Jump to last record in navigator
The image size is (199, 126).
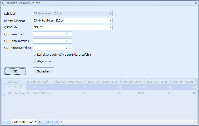(x=44, y=122)
